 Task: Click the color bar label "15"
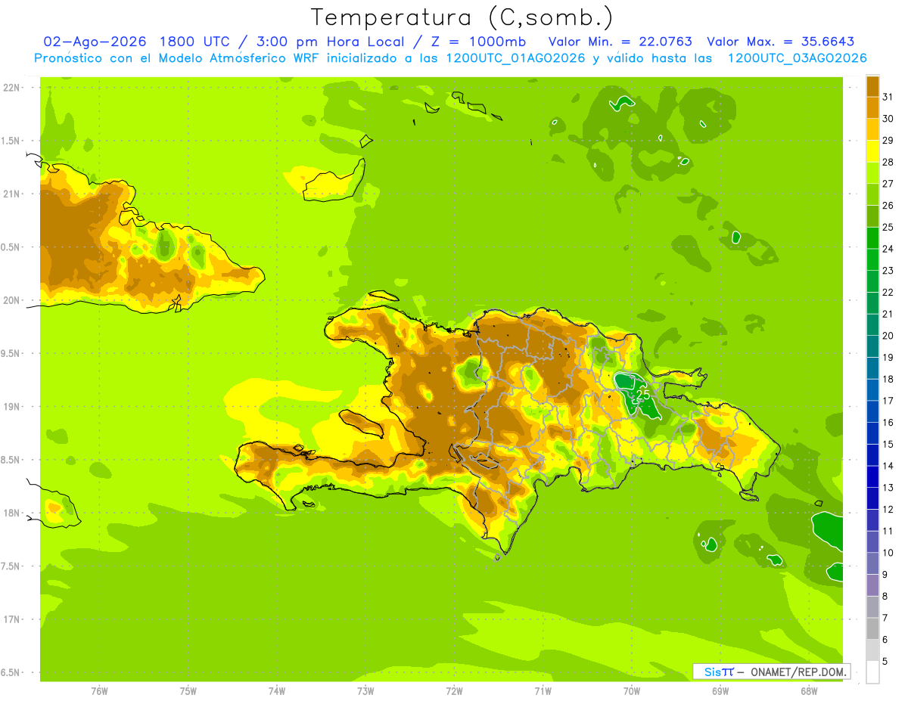[x=888, y=444]
